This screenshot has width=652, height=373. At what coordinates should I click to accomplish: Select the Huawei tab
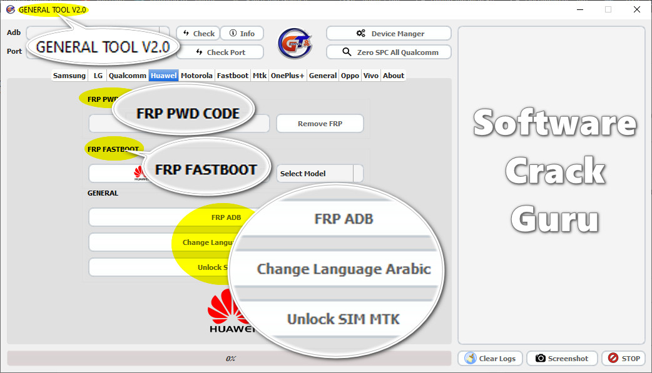click(x=163, y=76)
